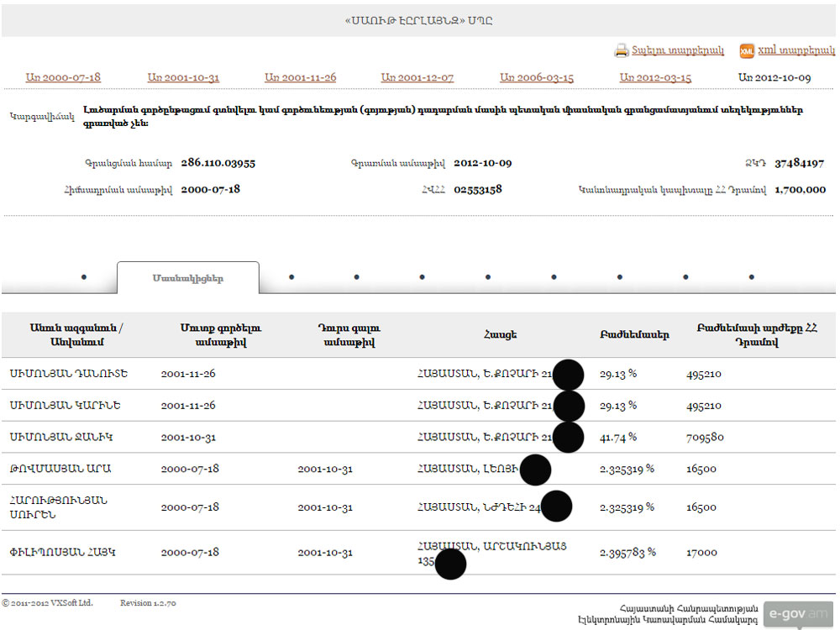The height and width of the screenshot is (630, 840).
Task: Open the last dot tab in the row
Action: 752,277
